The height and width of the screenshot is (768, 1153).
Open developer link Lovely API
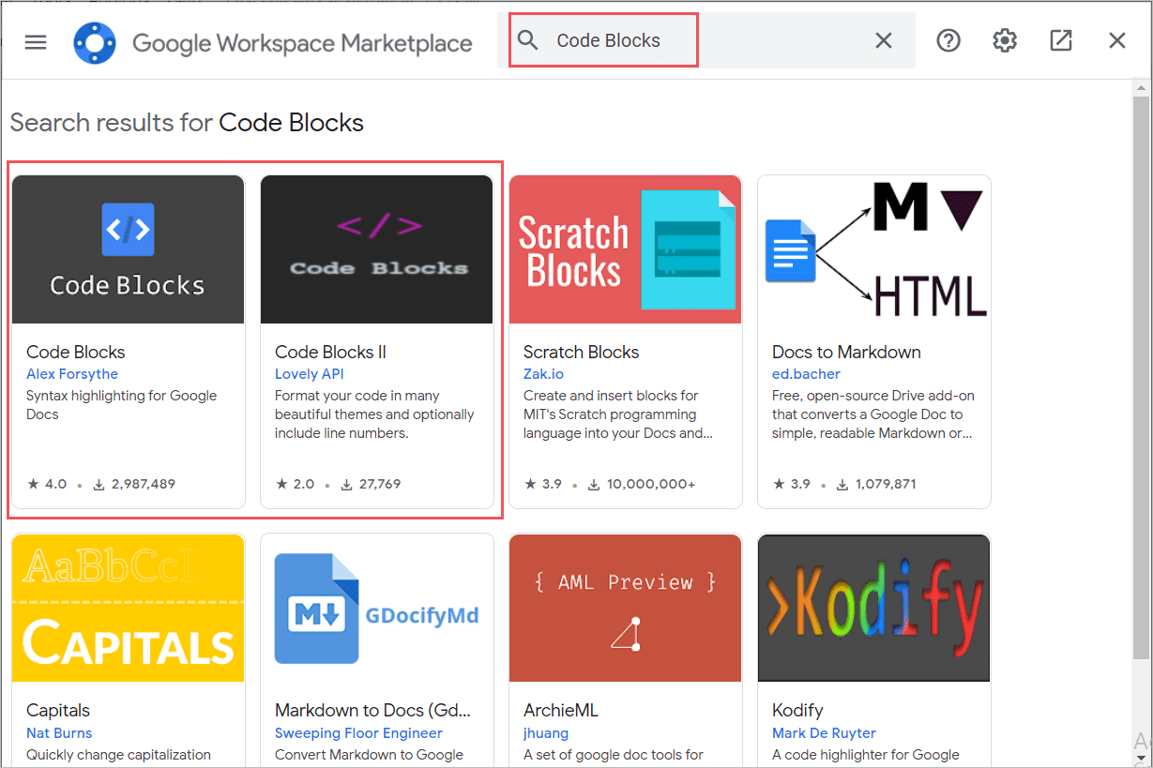coord(310,374)
